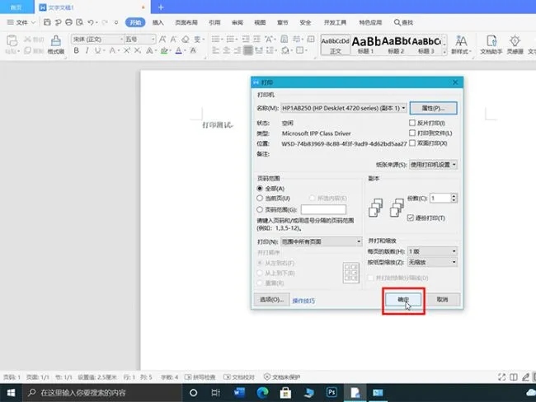
Task: Click the Paste clipboard icon
Action: 12,40
